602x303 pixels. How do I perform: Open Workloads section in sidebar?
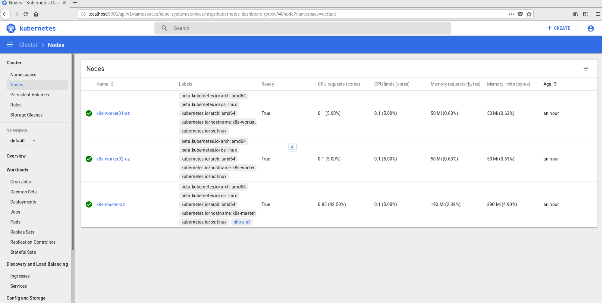[17, 170]
